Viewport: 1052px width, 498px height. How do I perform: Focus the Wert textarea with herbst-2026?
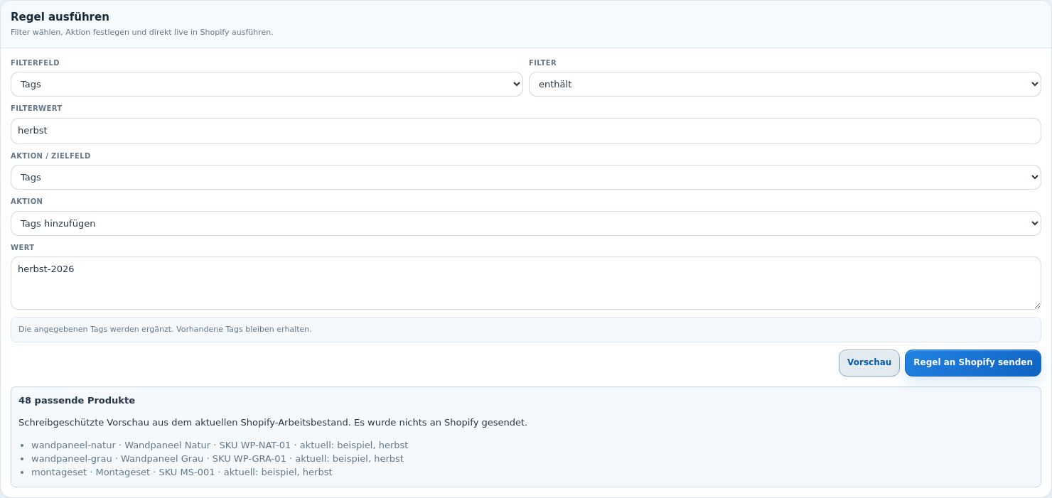pos(526,283)
